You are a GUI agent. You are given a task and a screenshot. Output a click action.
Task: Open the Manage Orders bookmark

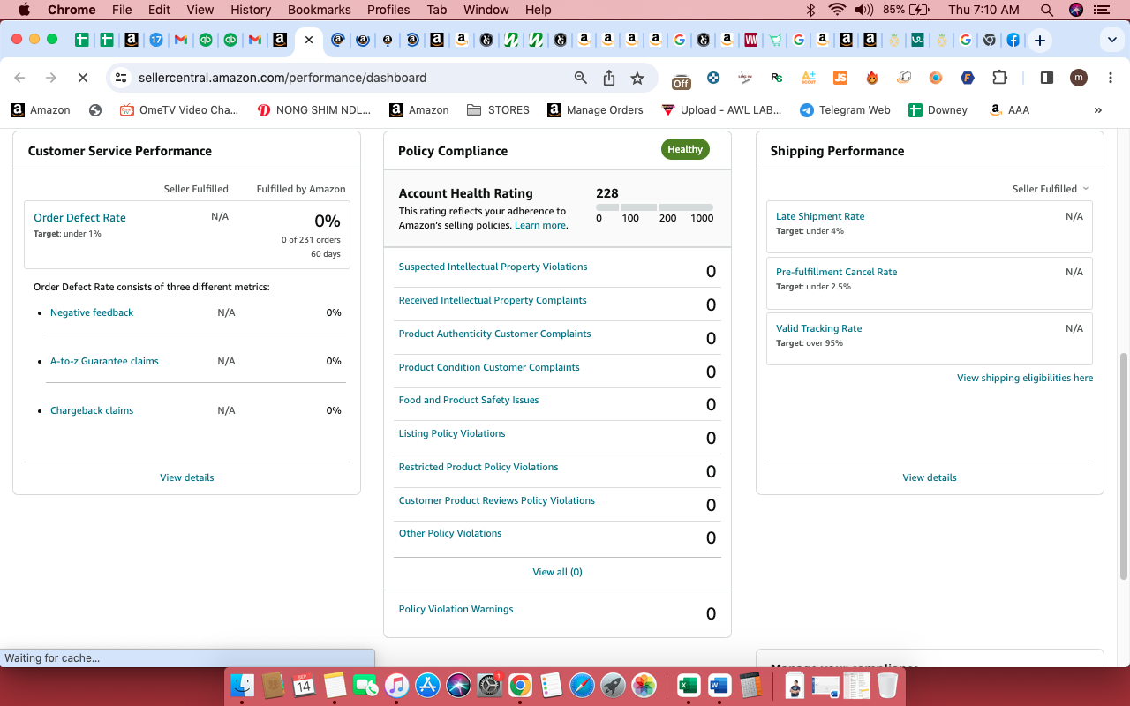(x=595, y=110)
